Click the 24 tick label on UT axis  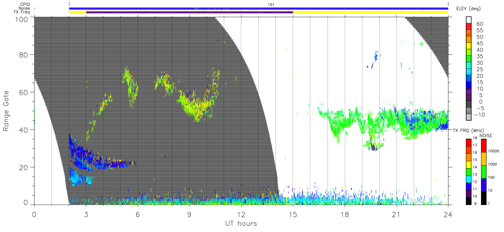tap(448, 214)
